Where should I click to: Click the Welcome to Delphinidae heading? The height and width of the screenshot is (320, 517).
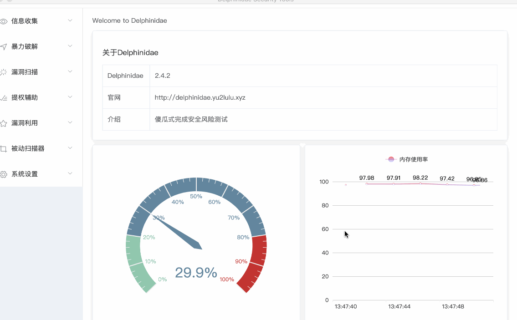coord(129,20)
